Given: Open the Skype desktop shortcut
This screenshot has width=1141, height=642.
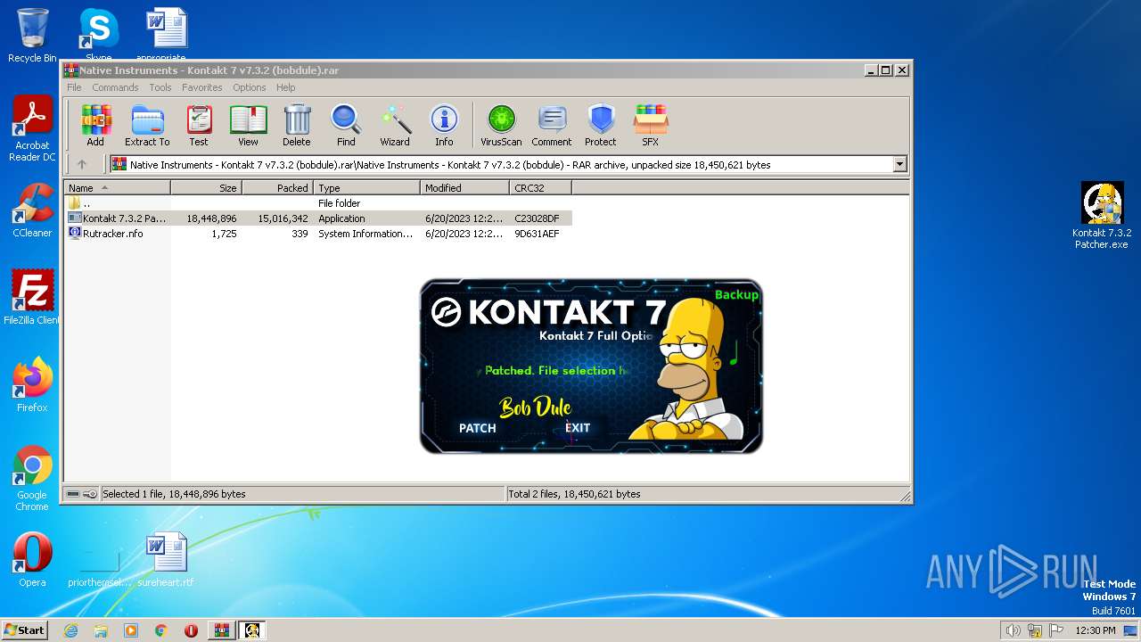Looking at the screenshot, I should (x=98, y=36).
